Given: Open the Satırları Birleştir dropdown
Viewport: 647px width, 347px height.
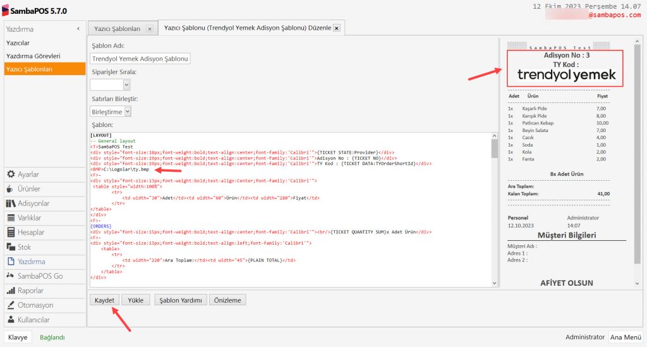Looking at the screenshot, I should tap(128, 111).
